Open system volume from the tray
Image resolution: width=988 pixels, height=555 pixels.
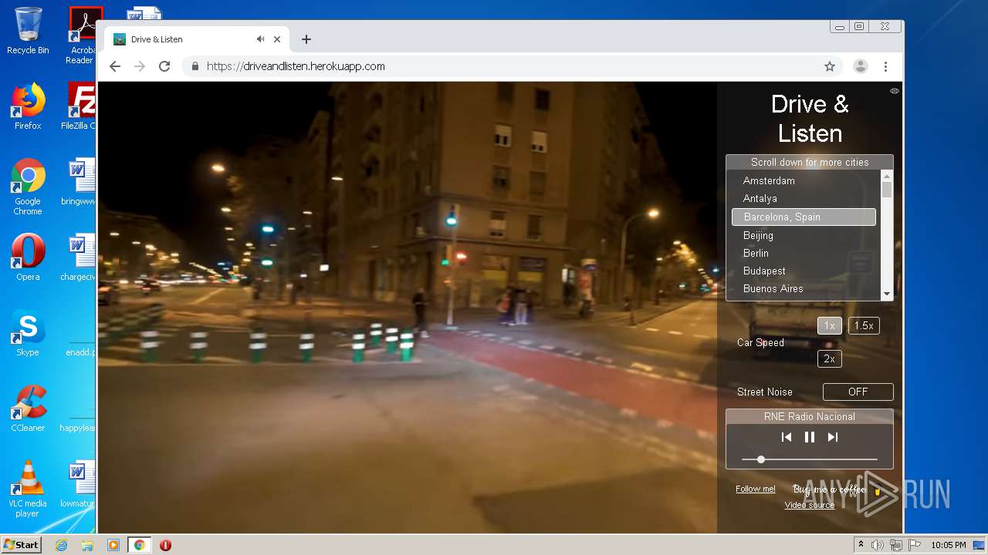click(x=878, y=545)
